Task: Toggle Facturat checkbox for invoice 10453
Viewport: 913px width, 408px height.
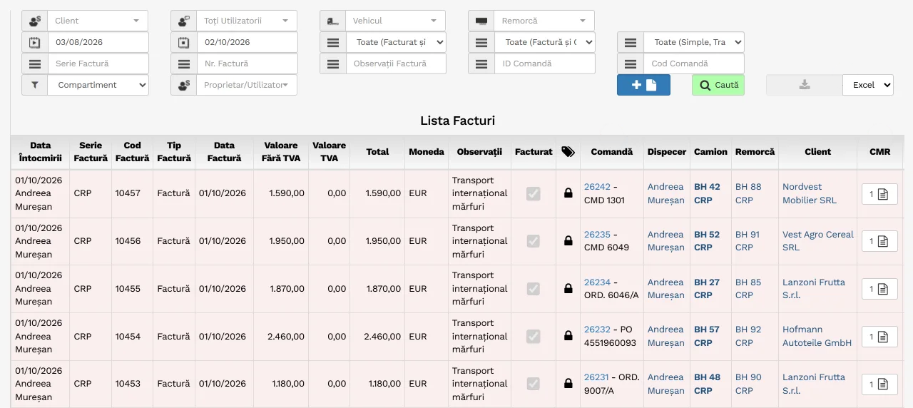Action: (x=533, y=384)
